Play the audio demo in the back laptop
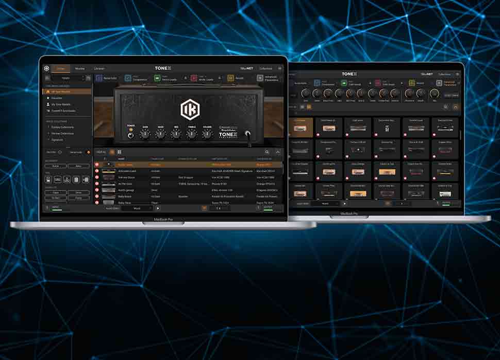Screen dimensions: 500x360 pos(344,204)
